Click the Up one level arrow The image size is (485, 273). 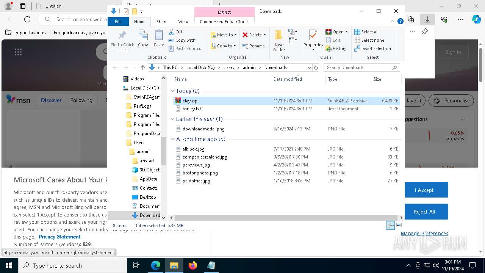pos(143,67)
